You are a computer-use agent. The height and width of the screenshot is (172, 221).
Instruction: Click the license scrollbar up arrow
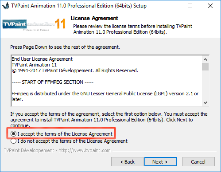click(205, 59)
